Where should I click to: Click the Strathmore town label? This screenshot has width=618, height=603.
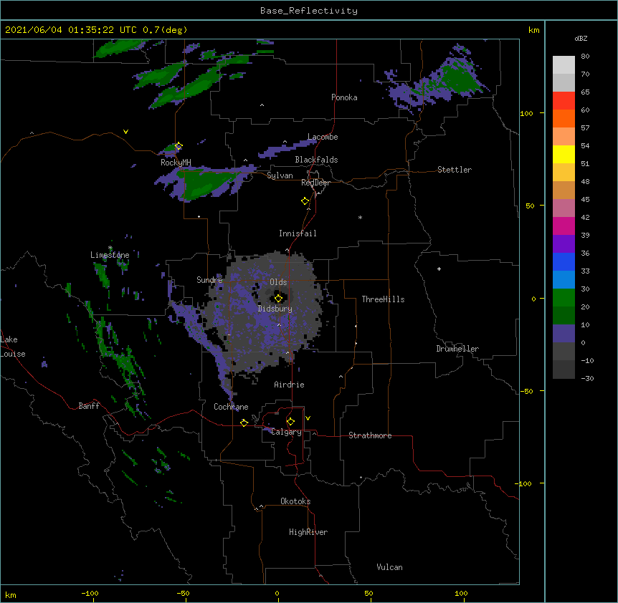[x=370, y=435]
